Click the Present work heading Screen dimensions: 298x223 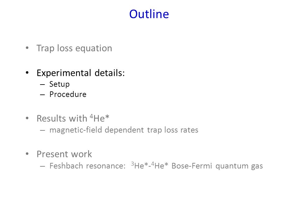tap(64, 154)
